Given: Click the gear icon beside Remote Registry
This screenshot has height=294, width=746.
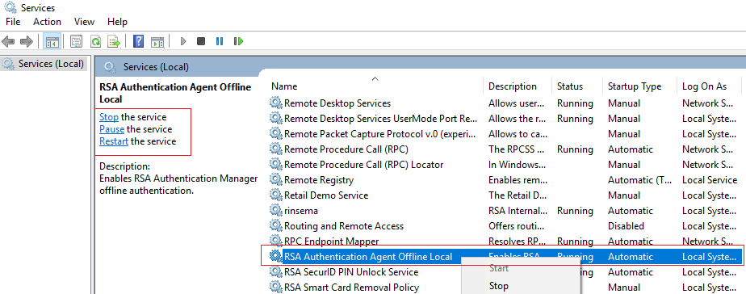Looking at the screenshot, I should pos(275,180).
